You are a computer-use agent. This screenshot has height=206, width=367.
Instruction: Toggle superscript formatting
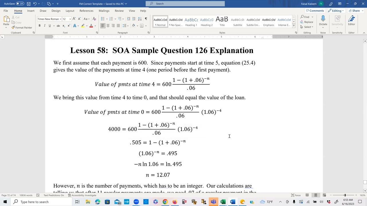(69, 25)
